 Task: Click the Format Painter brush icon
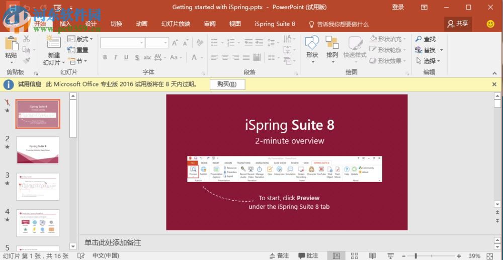point(26,60)
